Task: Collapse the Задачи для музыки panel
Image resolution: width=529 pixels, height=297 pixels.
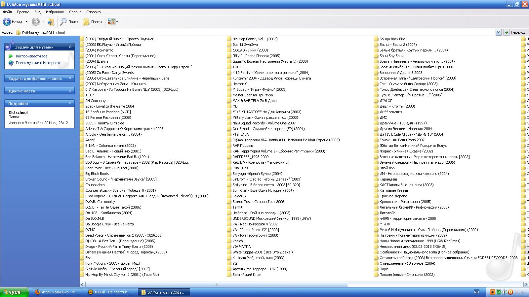Action: (70, 47)
